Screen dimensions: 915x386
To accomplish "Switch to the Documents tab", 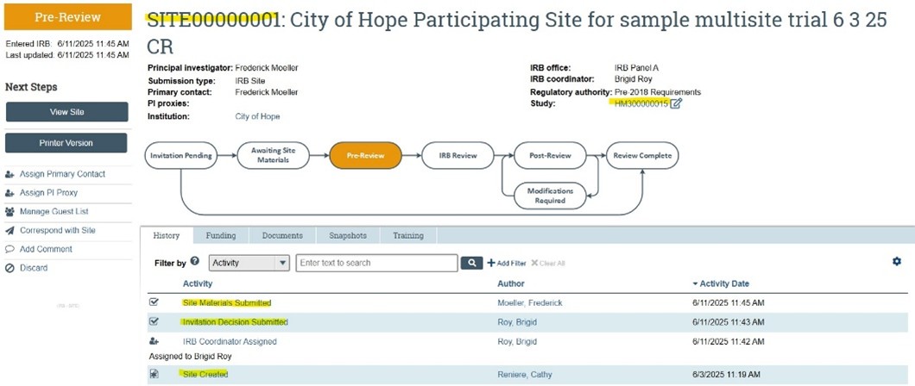I will [x=281, y=235].
